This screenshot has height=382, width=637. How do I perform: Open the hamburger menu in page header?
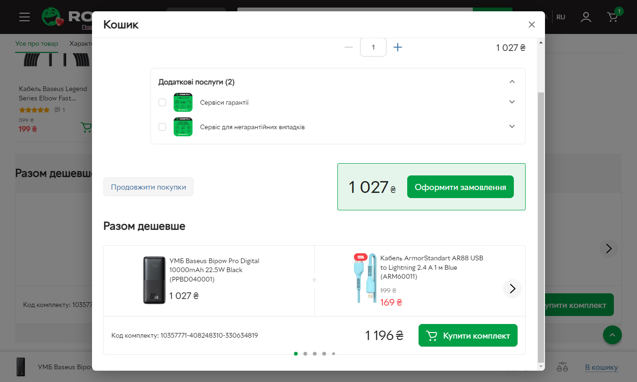(x=25, y=17)
